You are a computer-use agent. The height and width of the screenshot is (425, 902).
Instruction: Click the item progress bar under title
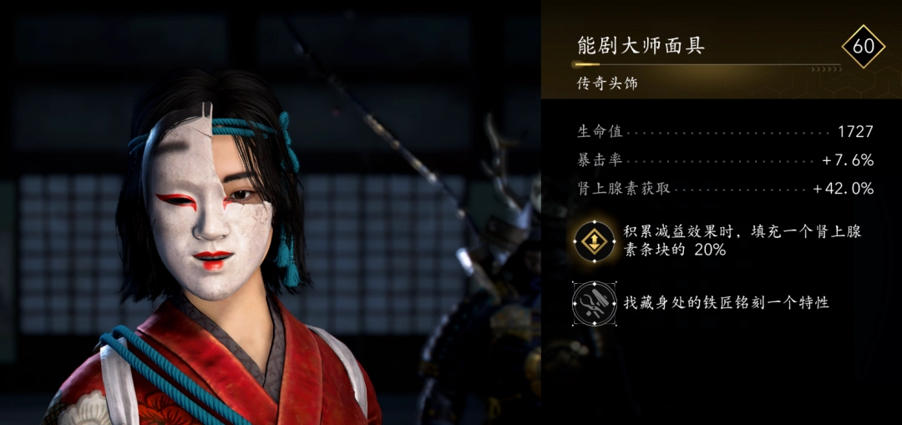(707, 64)
